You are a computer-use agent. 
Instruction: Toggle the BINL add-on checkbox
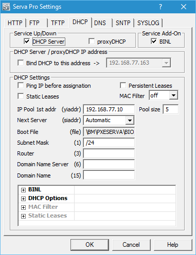click(154, 41)
